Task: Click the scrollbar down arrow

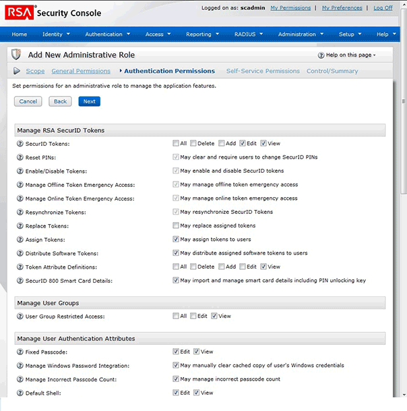Action: [x=404, y=395]
